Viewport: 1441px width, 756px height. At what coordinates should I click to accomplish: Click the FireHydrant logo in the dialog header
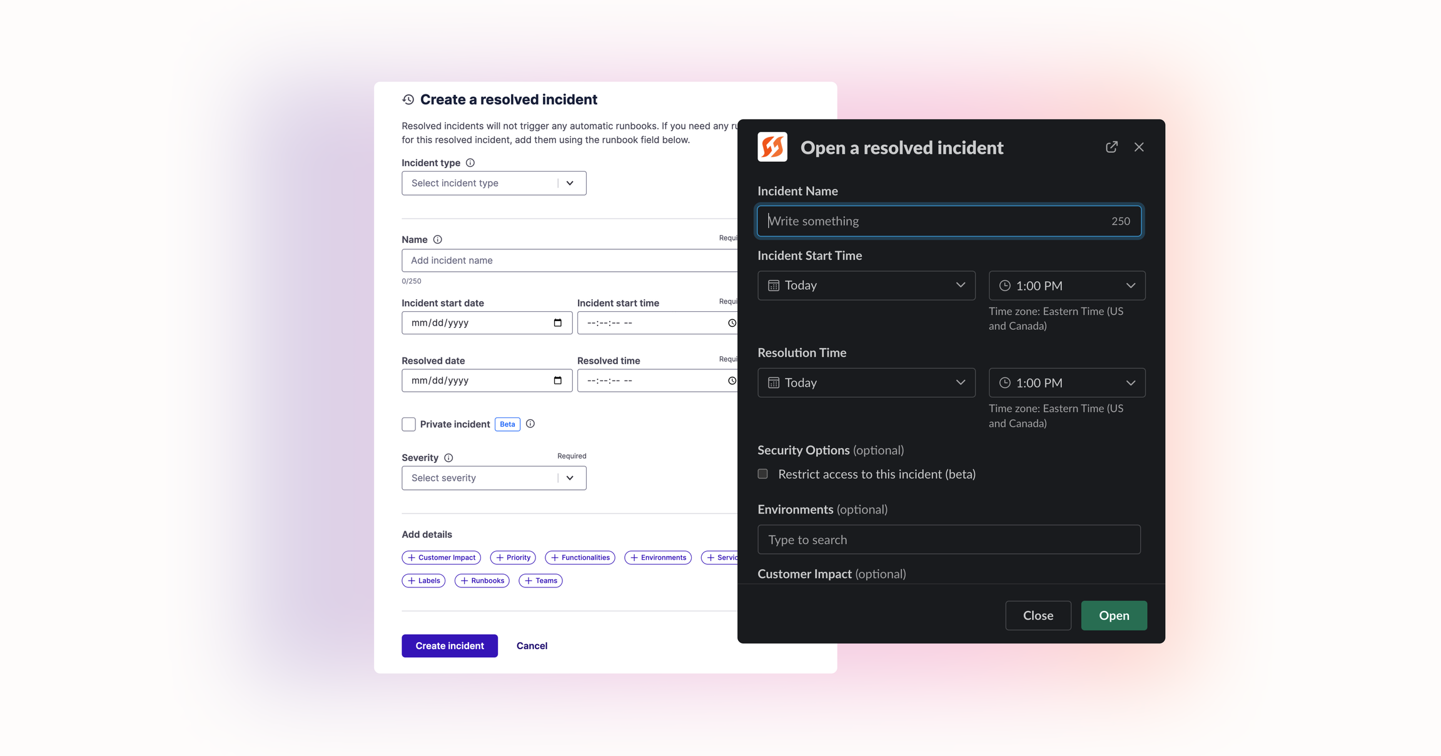tap(772, 147)
